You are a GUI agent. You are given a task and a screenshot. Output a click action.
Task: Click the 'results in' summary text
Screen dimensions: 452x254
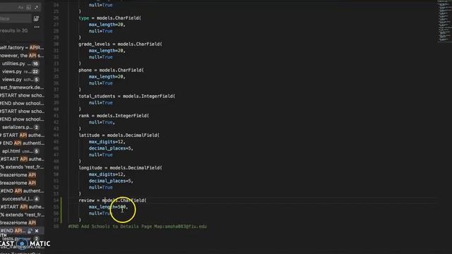pyautogui.click(x=13, y=31)
